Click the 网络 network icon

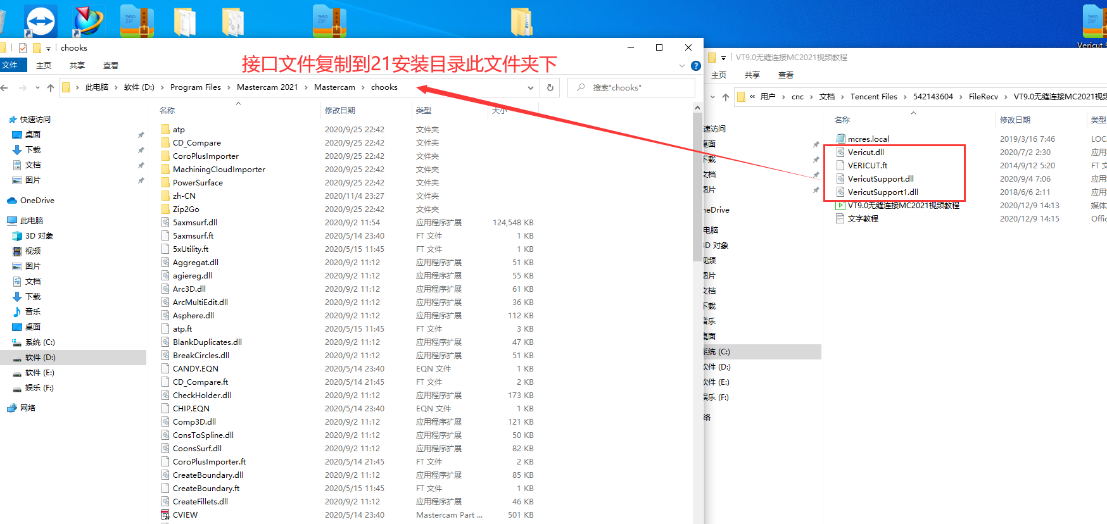pyautogui.click(x=11, y=408)
